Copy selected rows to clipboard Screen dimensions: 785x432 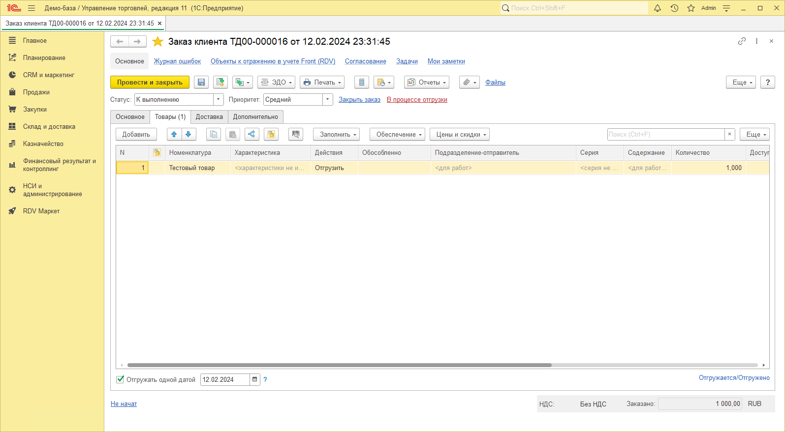[x=213, y=135]
